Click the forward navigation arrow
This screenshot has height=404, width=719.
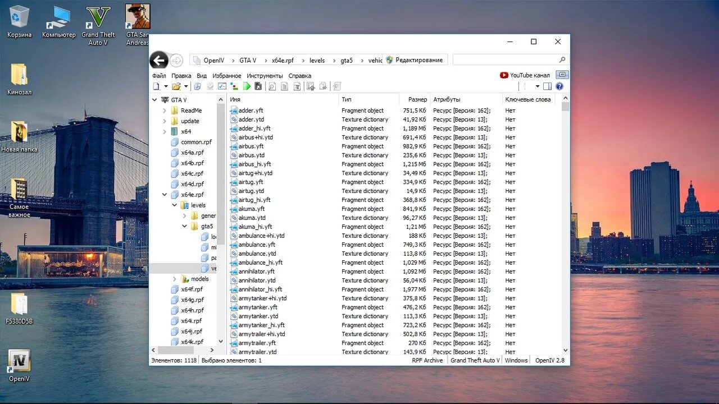pyautogui.click(x=176, y=61)
